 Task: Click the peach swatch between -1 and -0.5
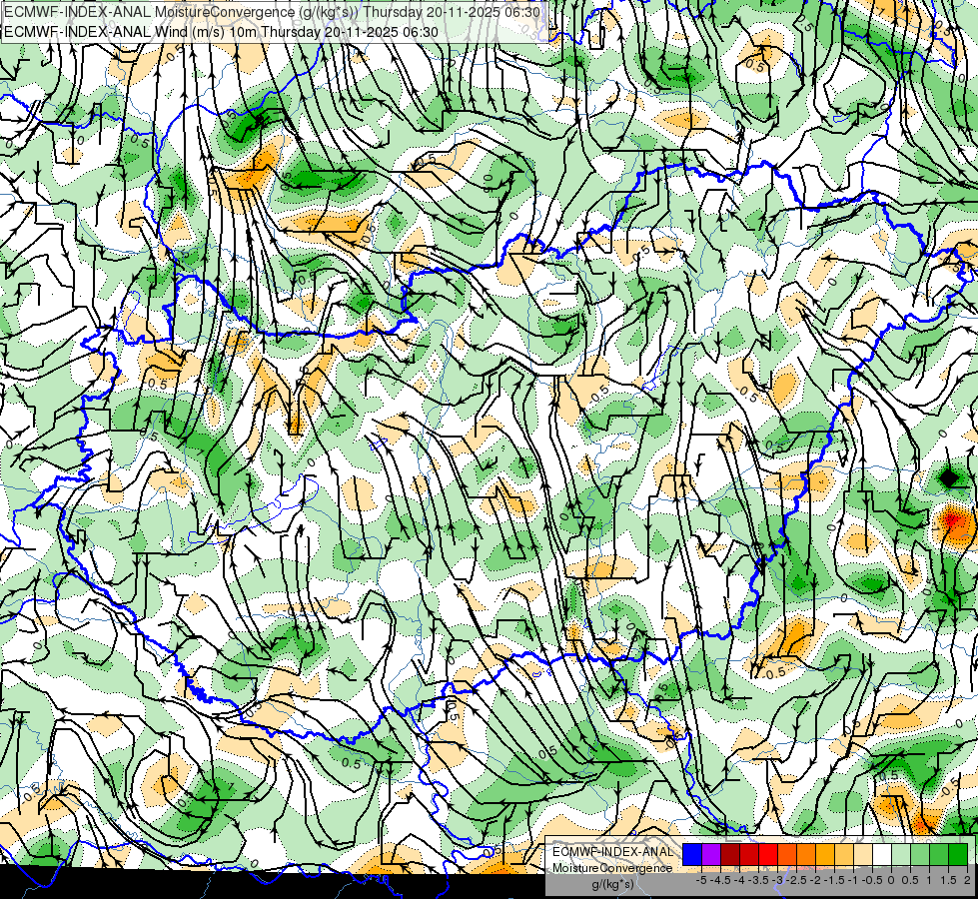863,855
